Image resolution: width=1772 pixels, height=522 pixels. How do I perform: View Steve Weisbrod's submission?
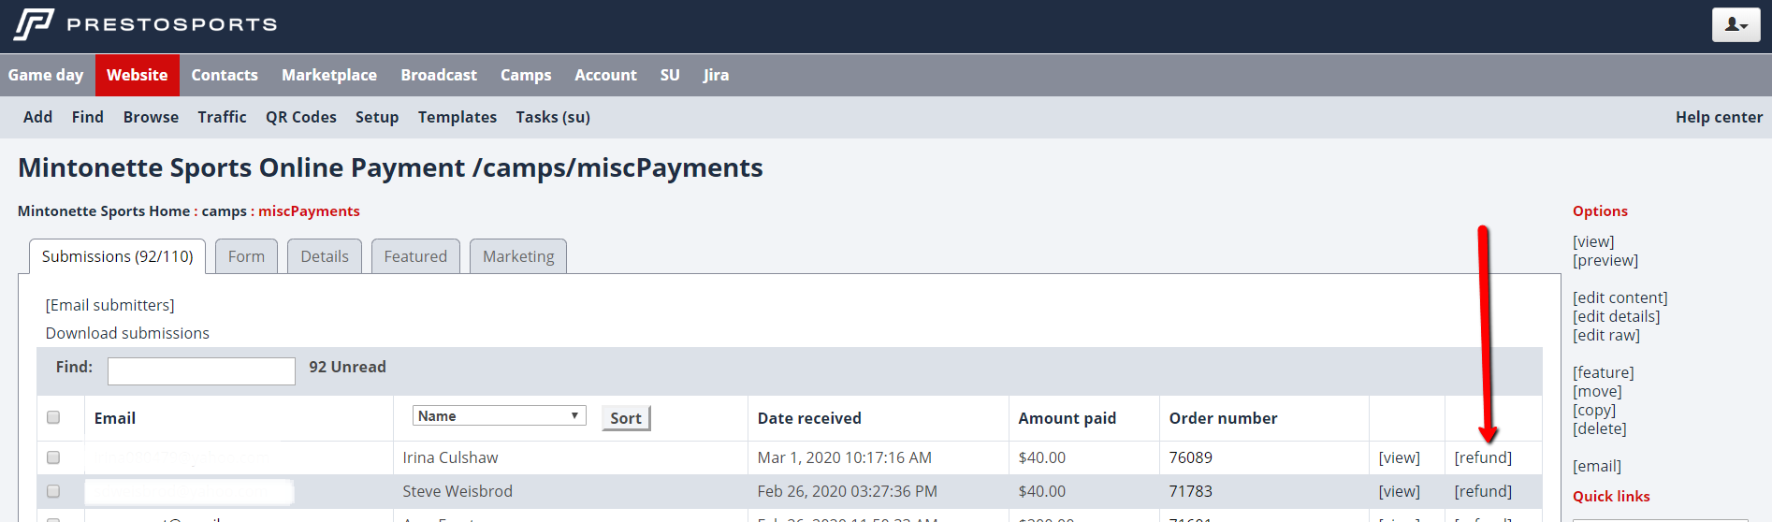click(x=1399, y=491)
